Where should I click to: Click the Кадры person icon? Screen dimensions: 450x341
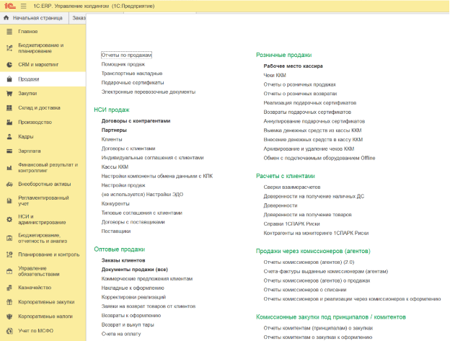click(9, 136)
